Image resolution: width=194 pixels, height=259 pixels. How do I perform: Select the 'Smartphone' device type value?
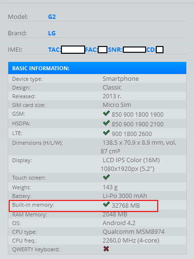(x=120, y=79)
